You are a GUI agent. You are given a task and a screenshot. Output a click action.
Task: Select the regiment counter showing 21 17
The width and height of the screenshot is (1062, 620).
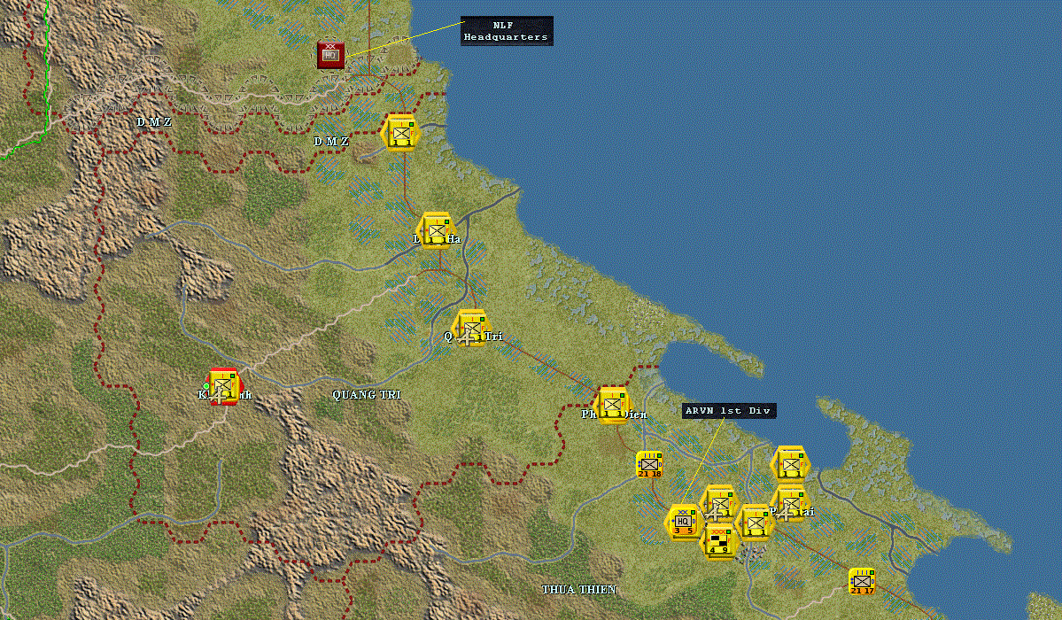[862, 581]
